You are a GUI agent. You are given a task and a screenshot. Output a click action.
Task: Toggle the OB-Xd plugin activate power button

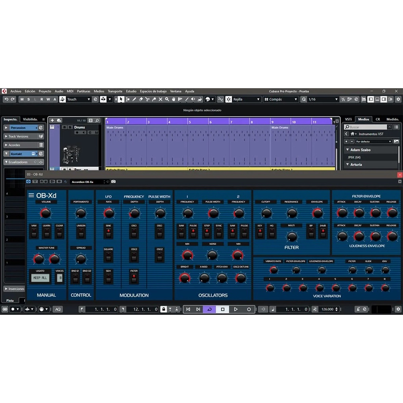click(x=28, y=181)
